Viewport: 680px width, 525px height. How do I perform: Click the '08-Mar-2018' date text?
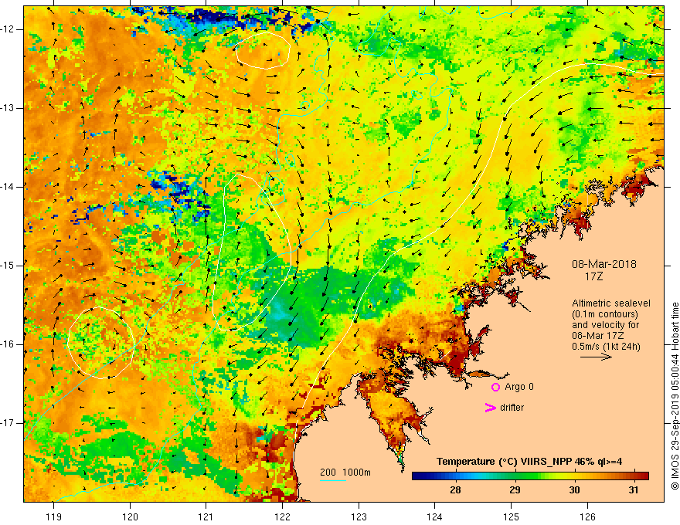click(x=603, y=264)
